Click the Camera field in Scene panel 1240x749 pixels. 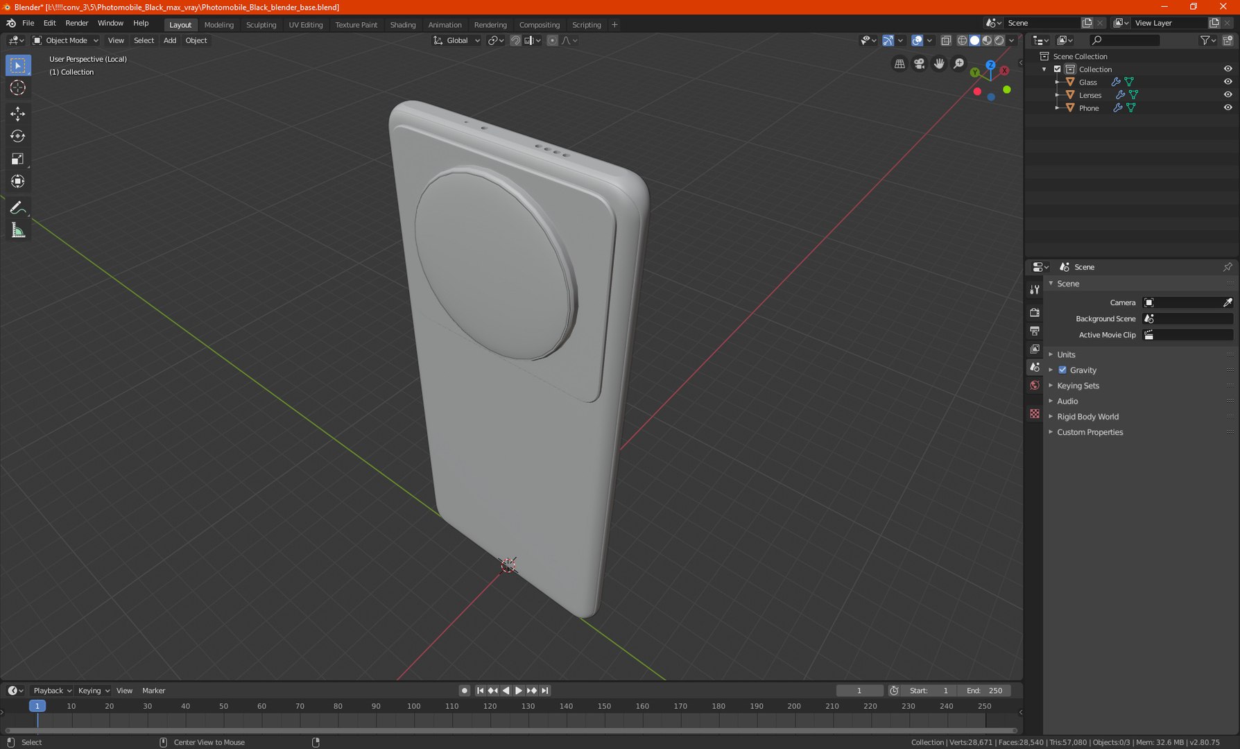click(x=1188, y=302)
